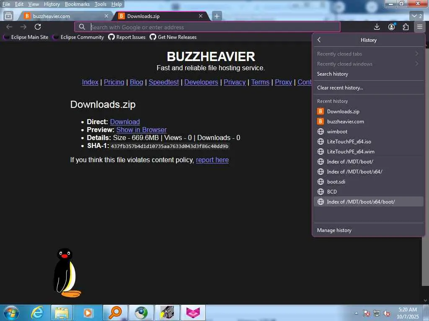Viewport: 429px width, 321px height.
Task: Click the Pricing navigation link
Action: coord(114,82)
